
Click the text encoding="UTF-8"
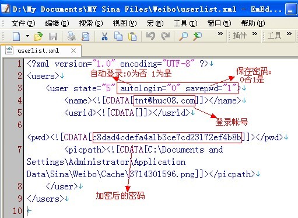pyautogui.click(x=157, y=64)
